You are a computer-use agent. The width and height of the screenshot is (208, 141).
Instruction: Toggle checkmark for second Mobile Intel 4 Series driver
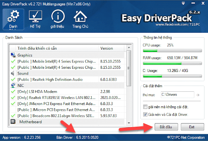pos(13,67)
